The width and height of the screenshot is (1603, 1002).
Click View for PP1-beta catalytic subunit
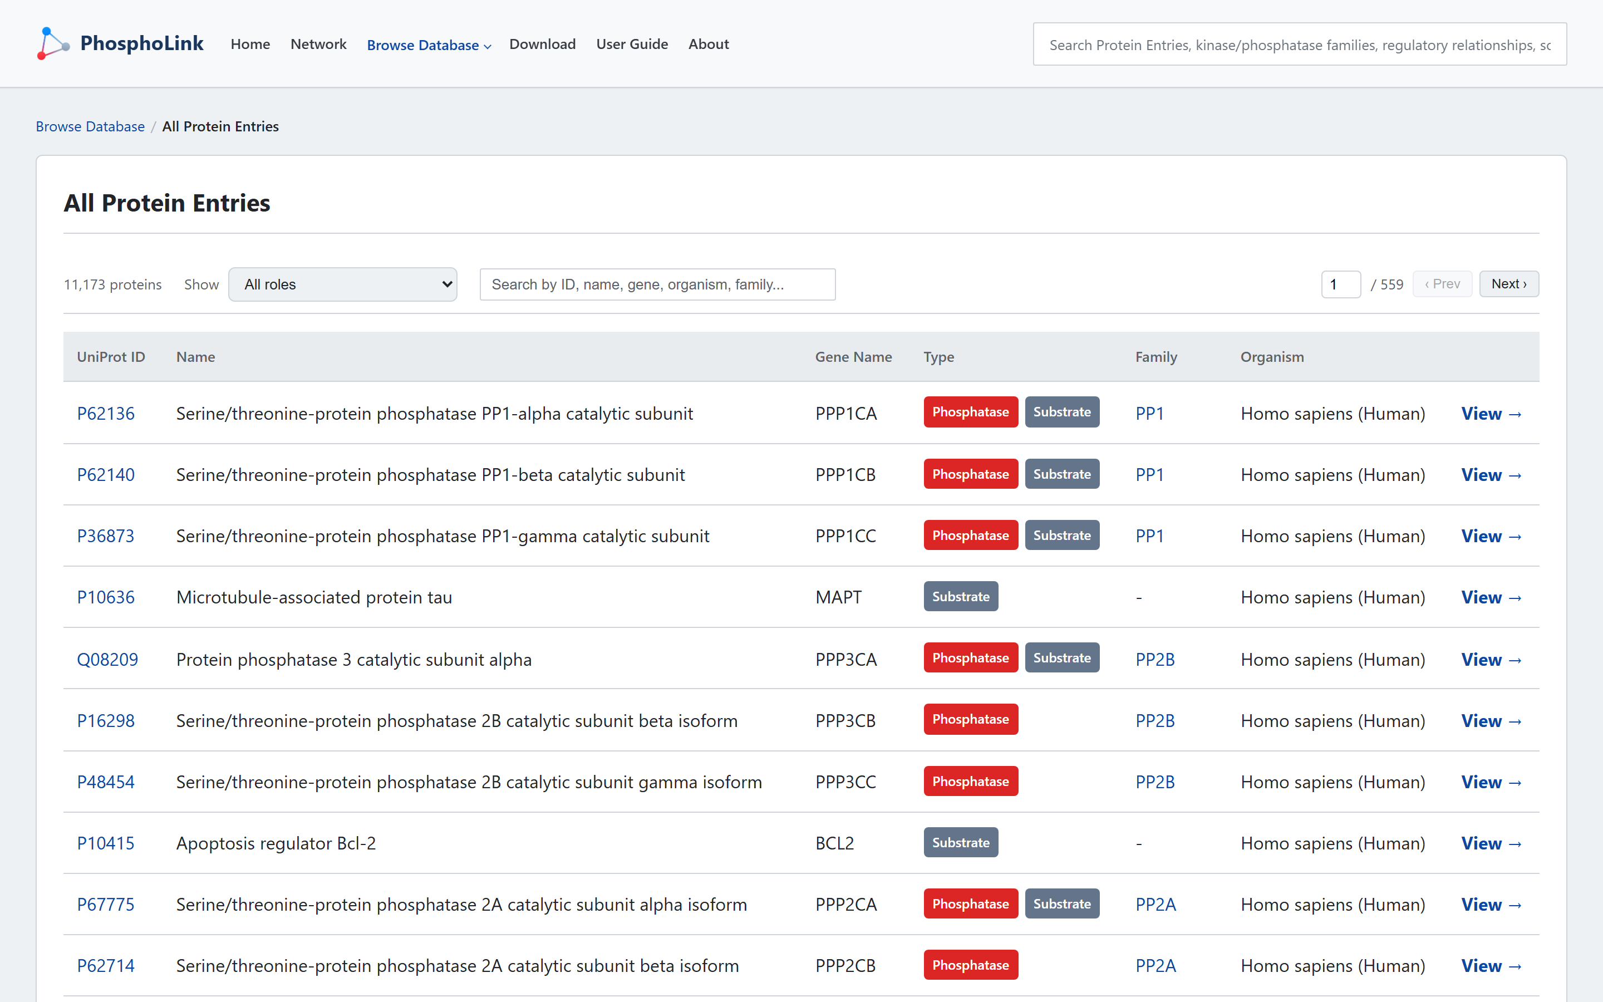[1492, 474]
